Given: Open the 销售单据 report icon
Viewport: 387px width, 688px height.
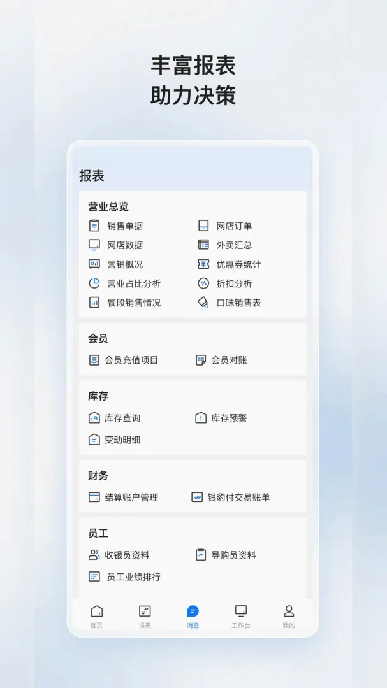Looking at the screenshot, I should pos(94,226).
